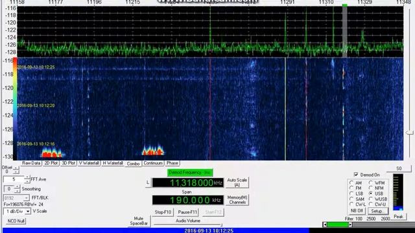Click the green Demod Frequency label button
415x233 pixels.
(x=190, y=173)
